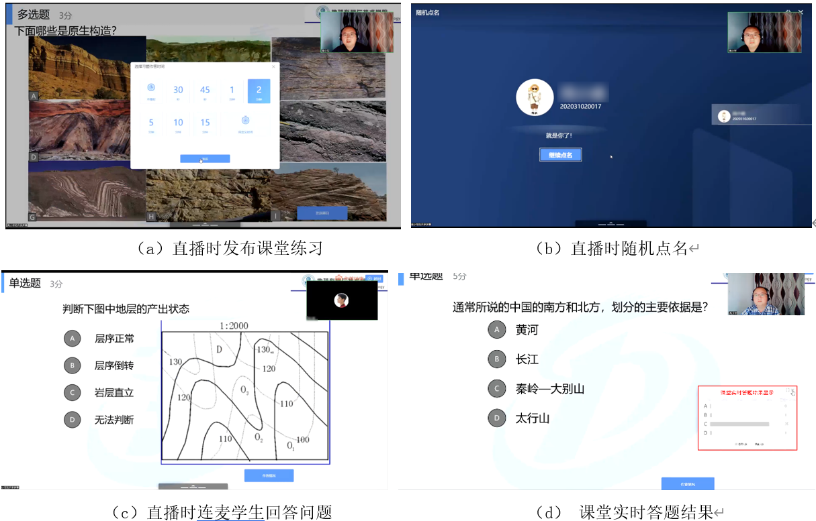Image resolution: width=816 pixels, height=521 pixels.
Task: Confirm time with the blue dialog button
Action: (x=205, y=159)
